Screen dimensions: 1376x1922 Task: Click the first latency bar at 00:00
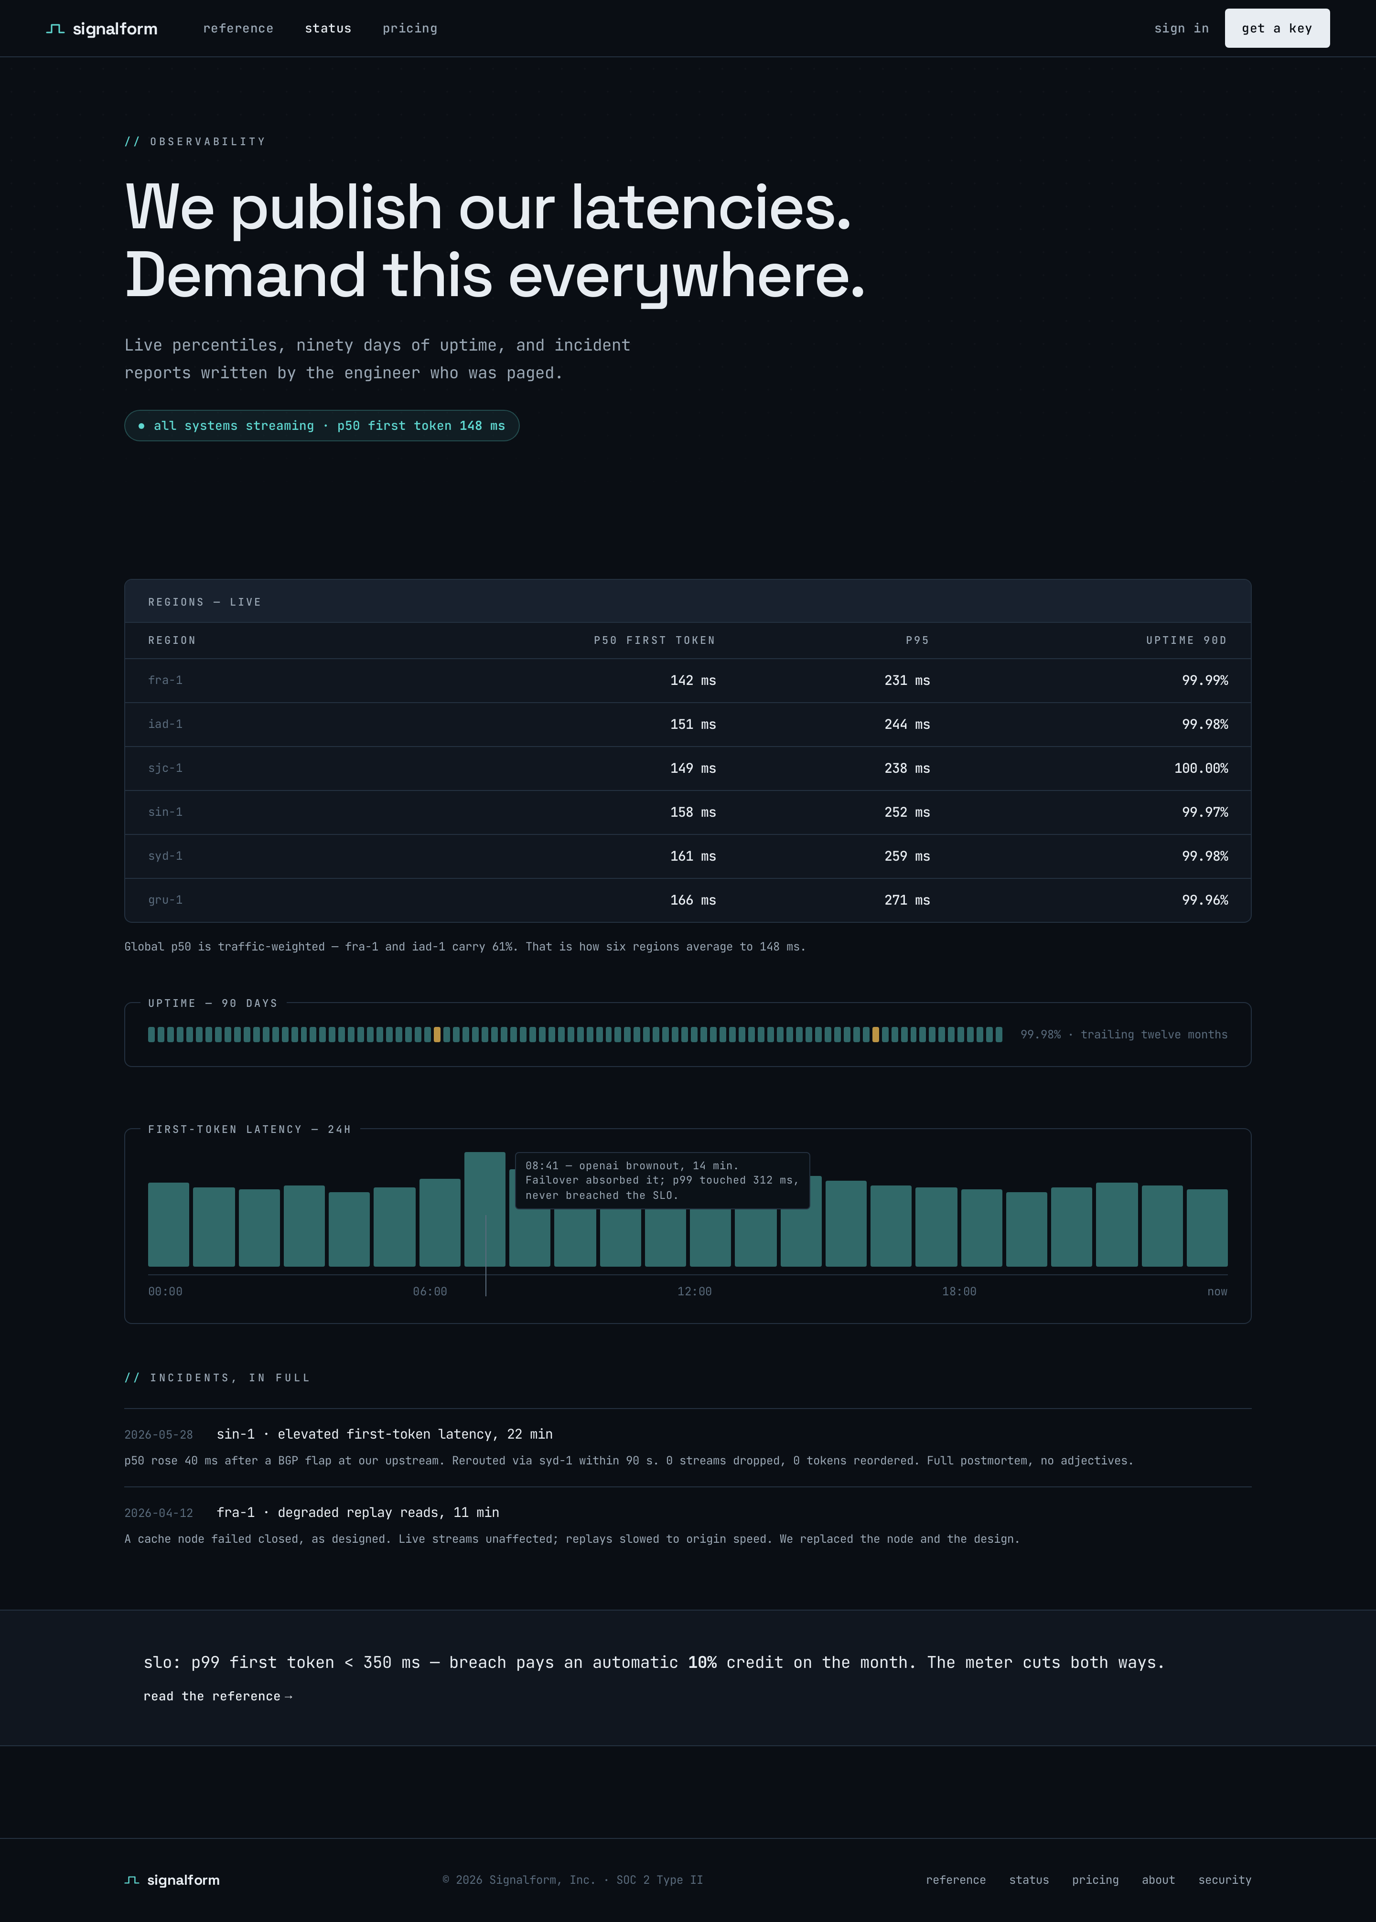[169, 1225]
